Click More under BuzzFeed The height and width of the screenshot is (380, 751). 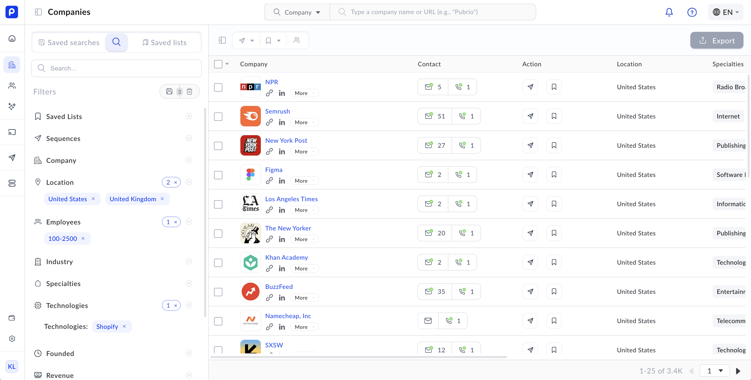pyautogui.click(x=304, y=297)
